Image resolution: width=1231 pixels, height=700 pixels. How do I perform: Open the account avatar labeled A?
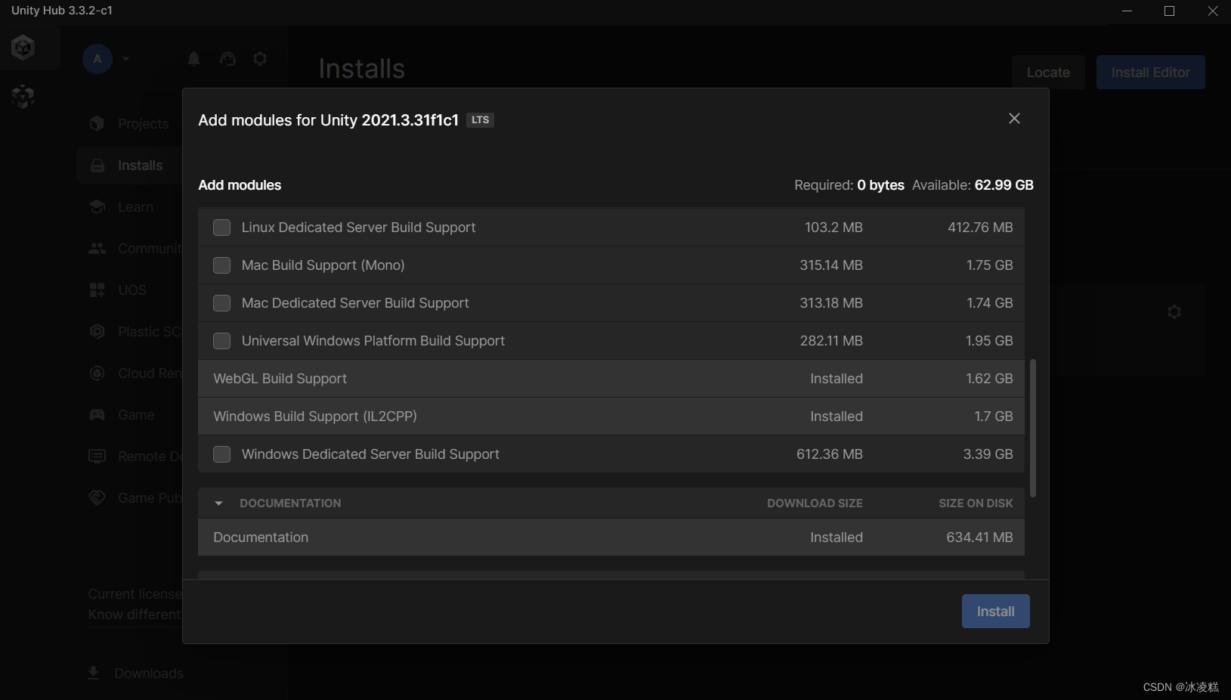coord(97,59)
